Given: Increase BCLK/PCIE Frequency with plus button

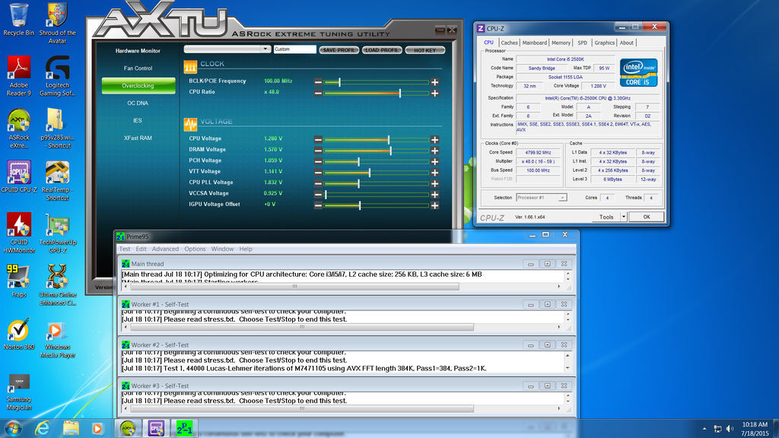Looking at the screenshot, I should click(434, 82).
